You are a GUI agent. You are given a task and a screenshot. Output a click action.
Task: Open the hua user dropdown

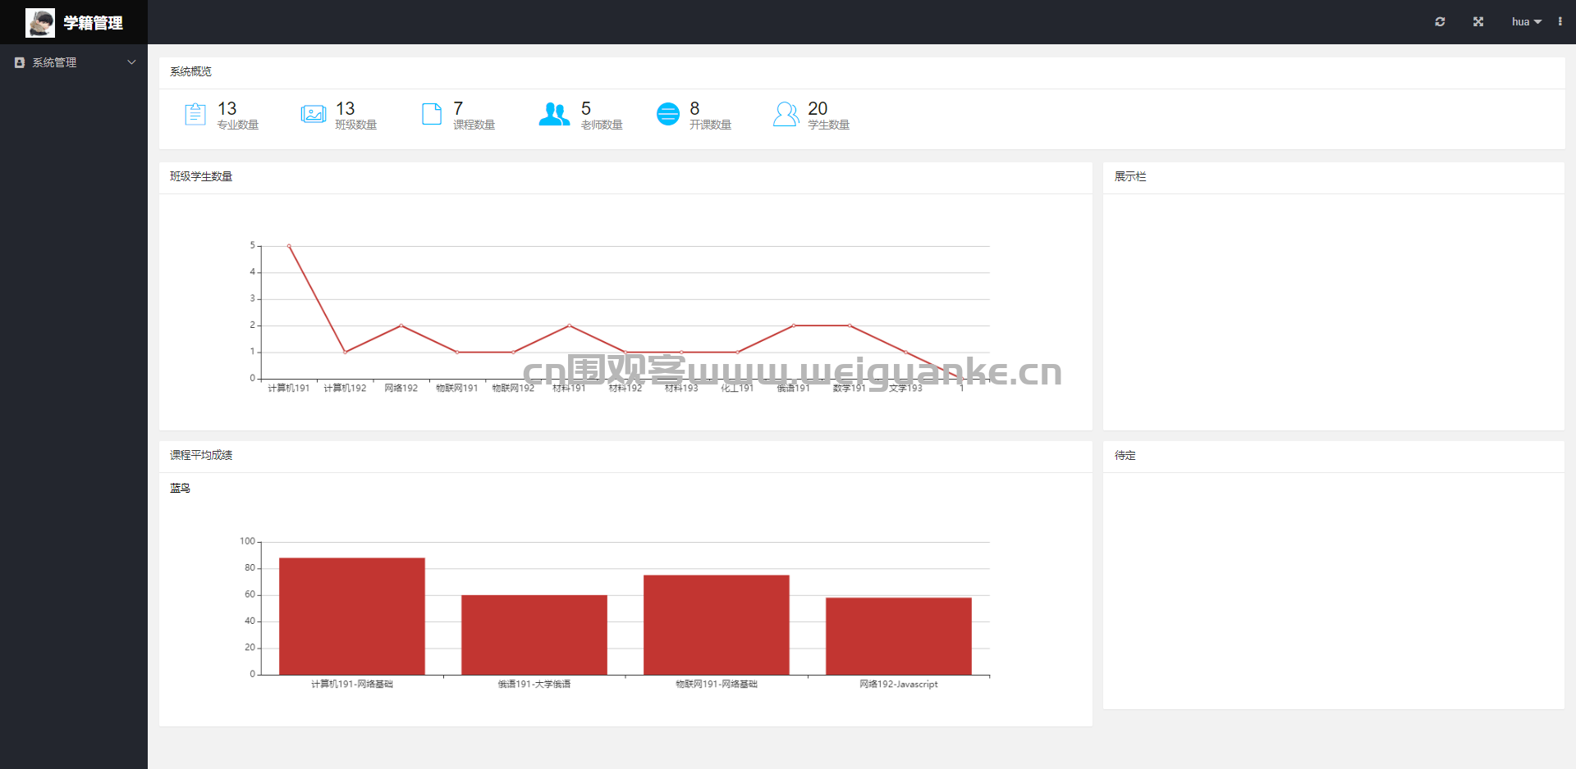coord(1527,22)
